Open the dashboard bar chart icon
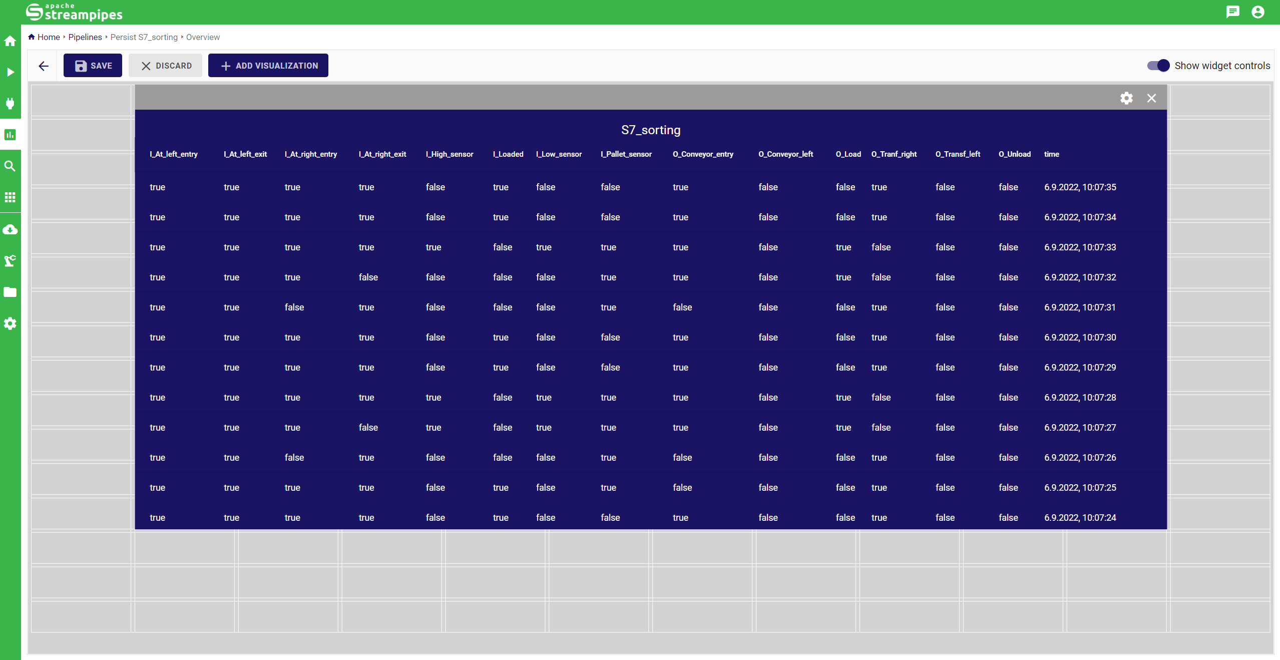The width and height of the screenshot is (1280, 660). point(10,135)
